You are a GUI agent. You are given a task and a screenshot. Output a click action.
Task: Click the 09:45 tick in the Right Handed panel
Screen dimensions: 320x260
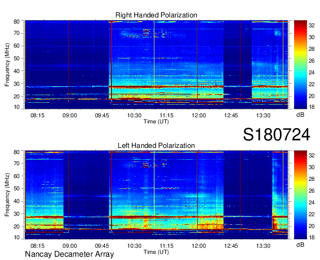click(x=102, y=115)
